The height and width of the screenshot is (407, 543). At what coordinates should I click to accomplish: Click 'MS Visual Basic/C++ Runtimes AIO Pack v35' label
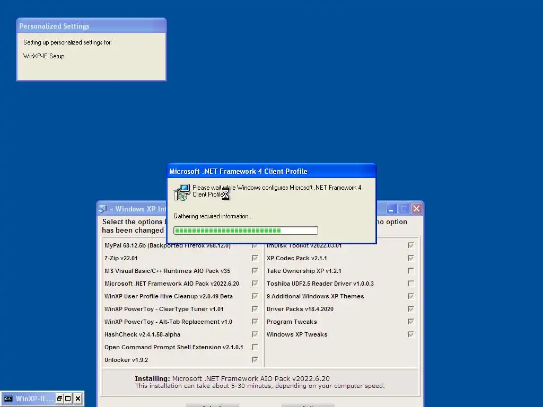point(167,271)
